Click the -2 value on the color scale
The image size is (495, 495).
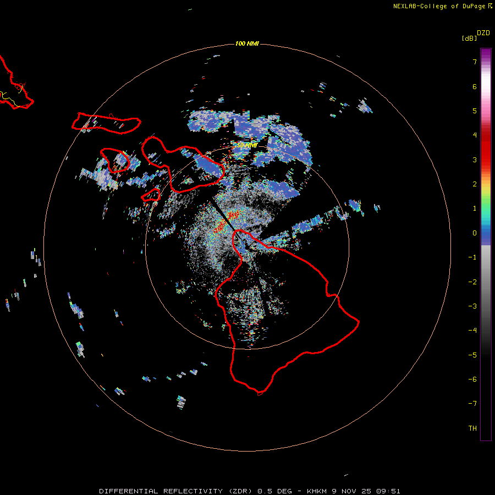pos(472,282)
